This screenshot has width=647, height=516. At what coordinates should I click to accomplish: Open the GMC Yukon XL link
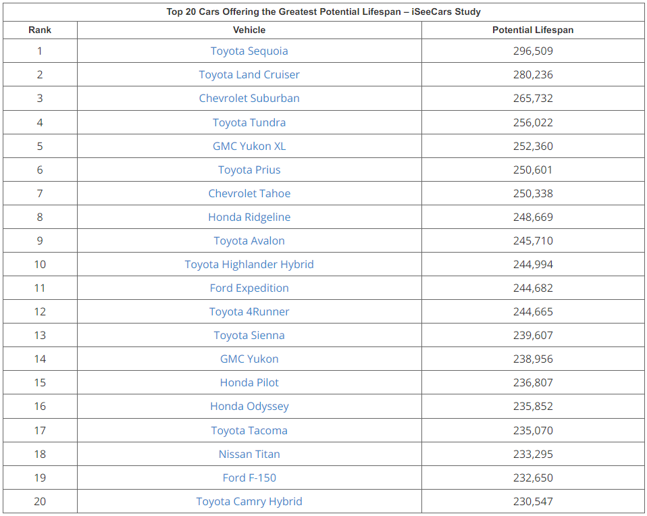pyautogui.click(x=249, y=146)
